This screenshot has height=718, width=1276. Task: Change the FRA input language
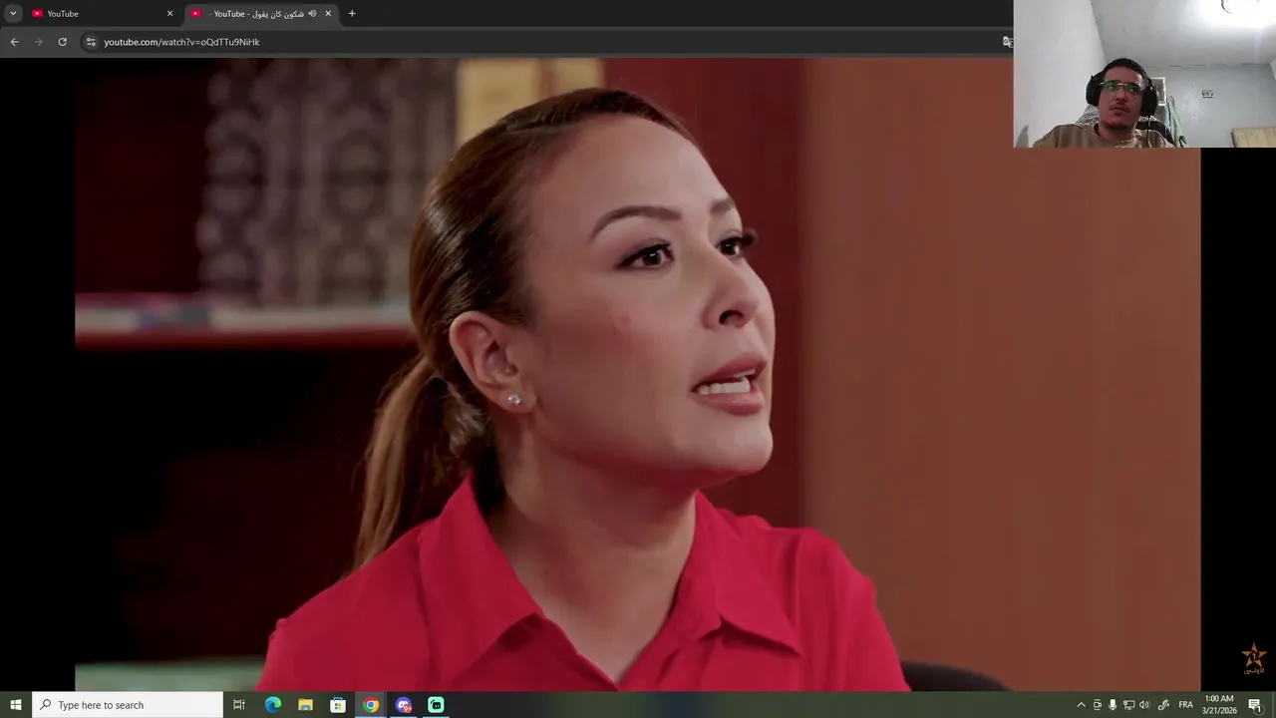(1186, 705)
